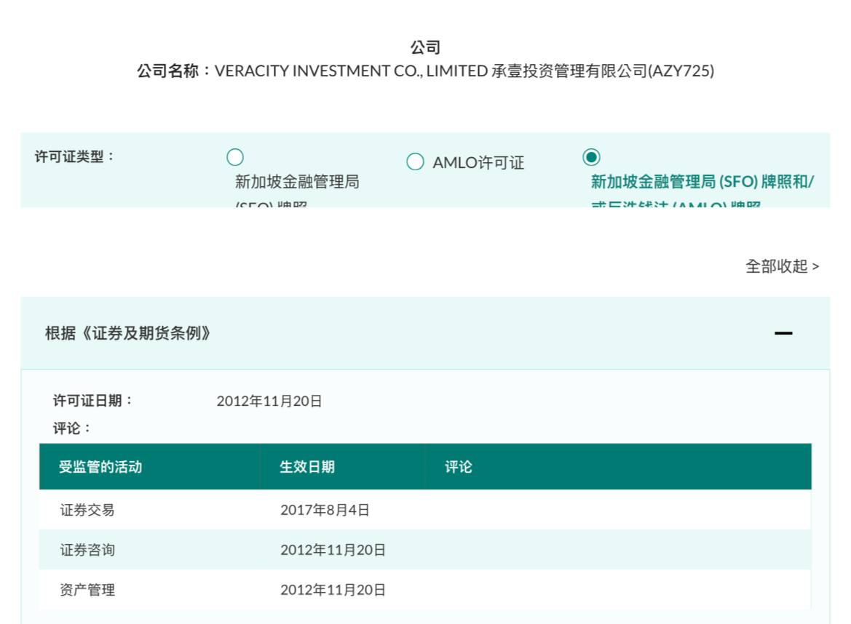
Task: Click the 许可证类型： label
Action: [76, 156]
